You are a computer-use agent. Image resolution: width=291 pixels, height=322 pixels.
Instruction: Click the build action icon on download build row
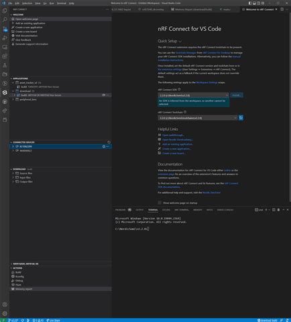pos(104,95)
